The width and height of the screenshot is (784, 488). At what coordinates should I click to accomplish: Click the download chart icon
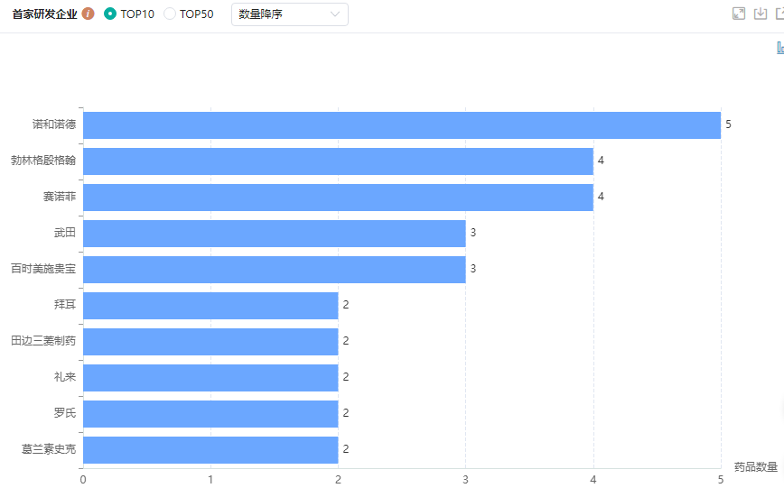(761, 14)
